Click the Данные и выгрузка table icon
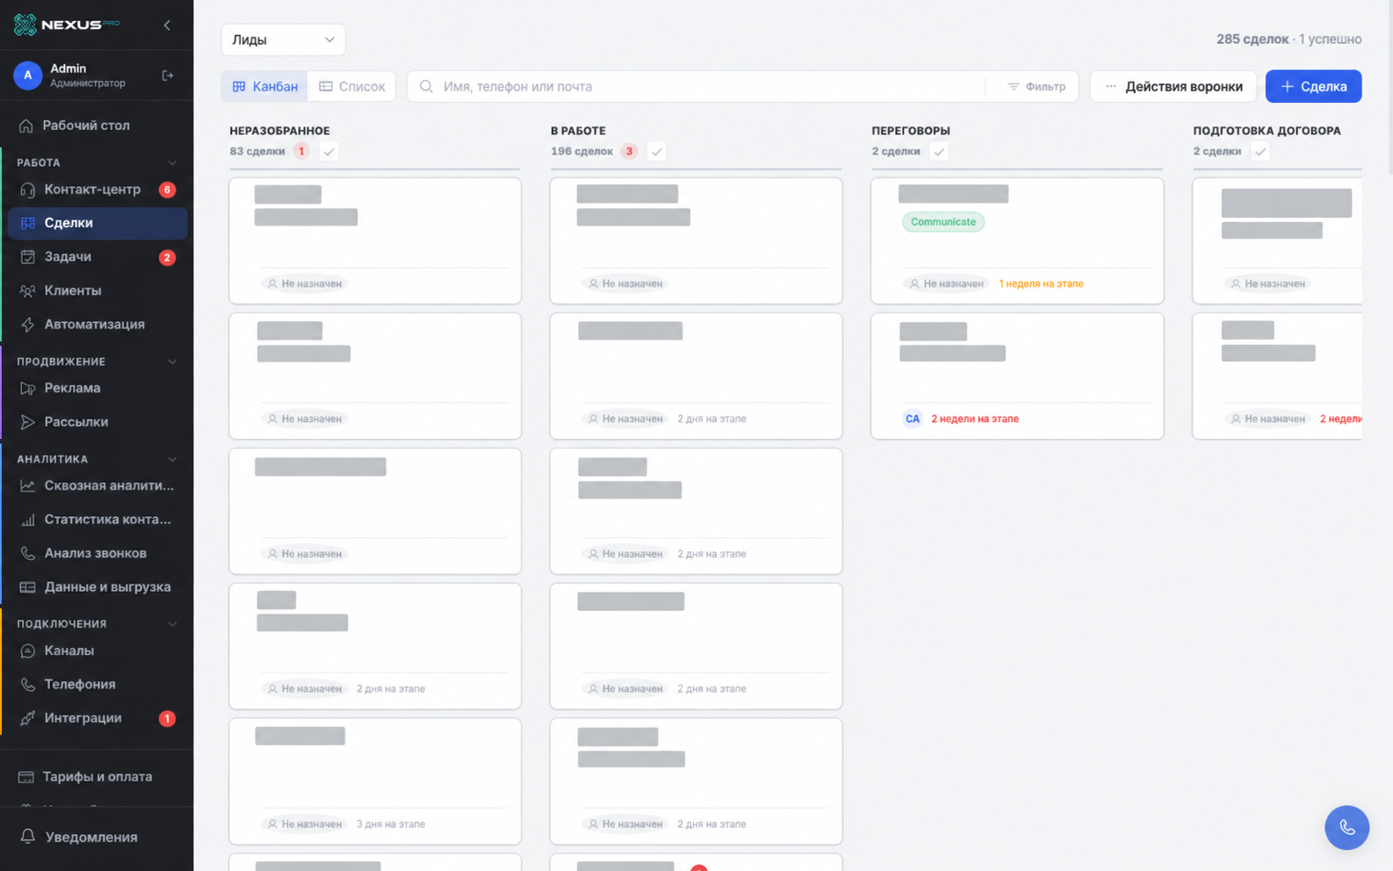The image size is (1393, 871). [x=28, y=587]
